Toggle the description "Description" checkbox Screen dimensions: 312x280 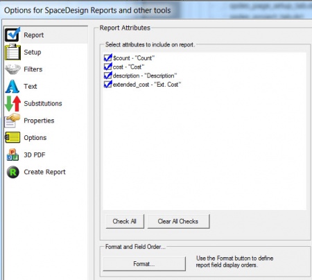click(108, 76)
